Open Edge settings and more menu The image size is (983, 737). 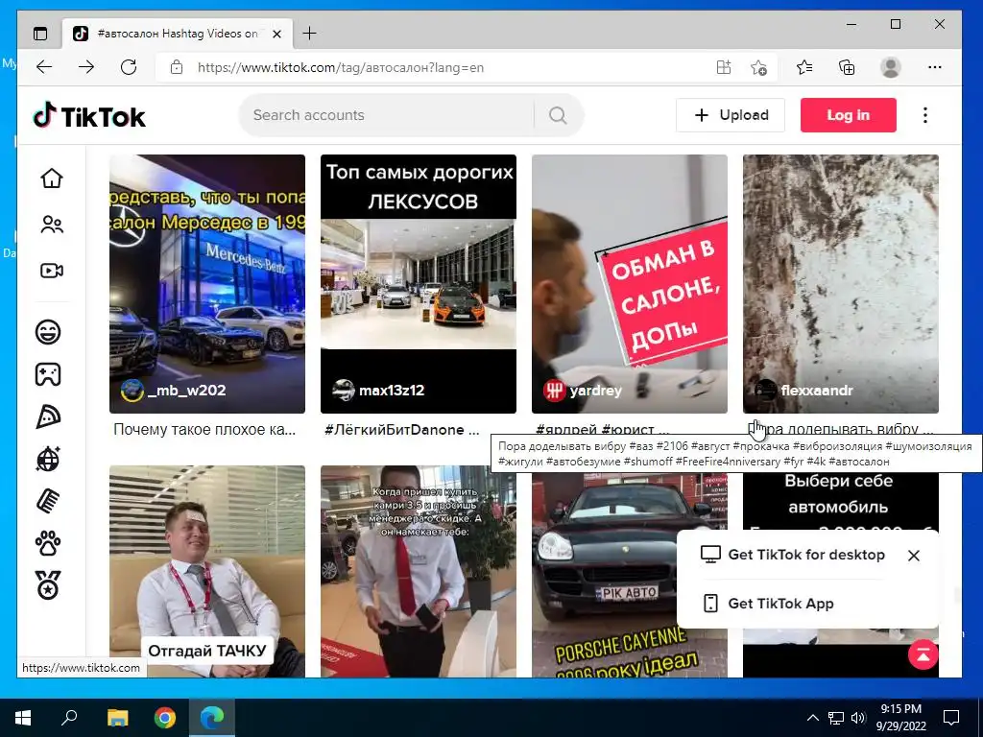[x=935, y=67]
